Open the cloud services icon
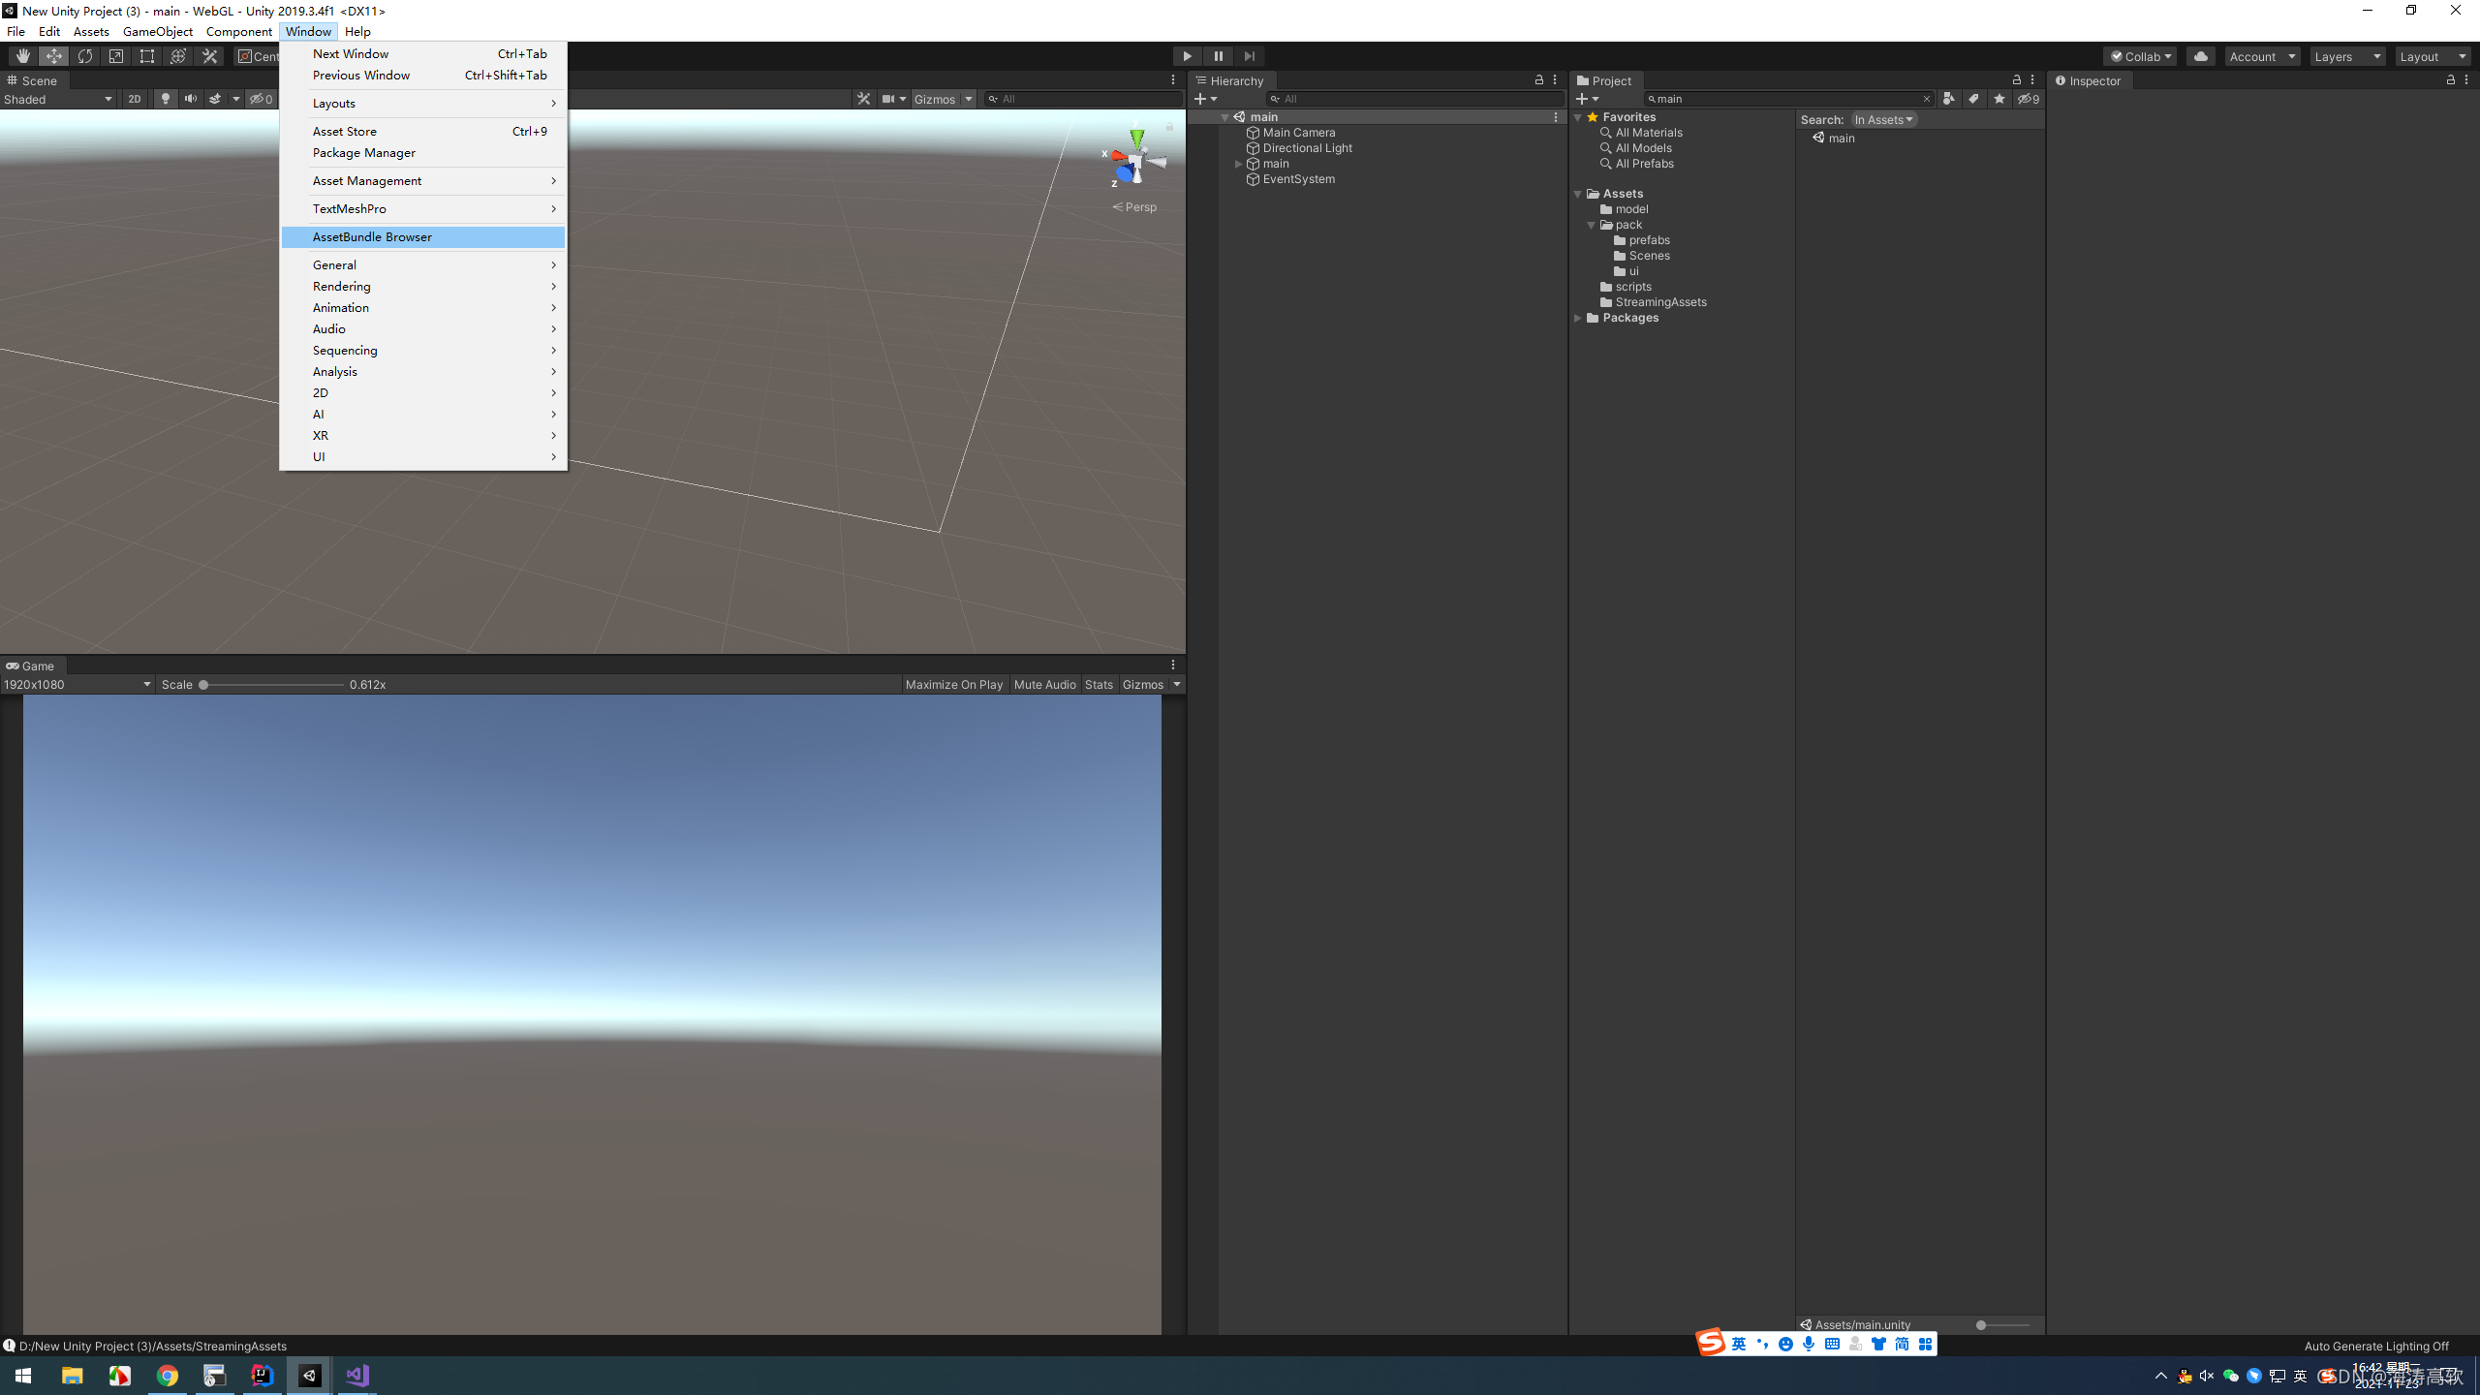The image size is (2480, 1395). pyautogui.click(x=2200, y=56)
